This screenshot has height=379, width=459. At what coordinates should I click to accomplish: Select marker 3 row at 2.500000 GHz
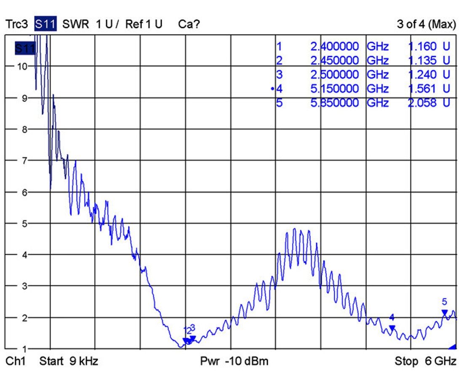click(x=363, y=75)
